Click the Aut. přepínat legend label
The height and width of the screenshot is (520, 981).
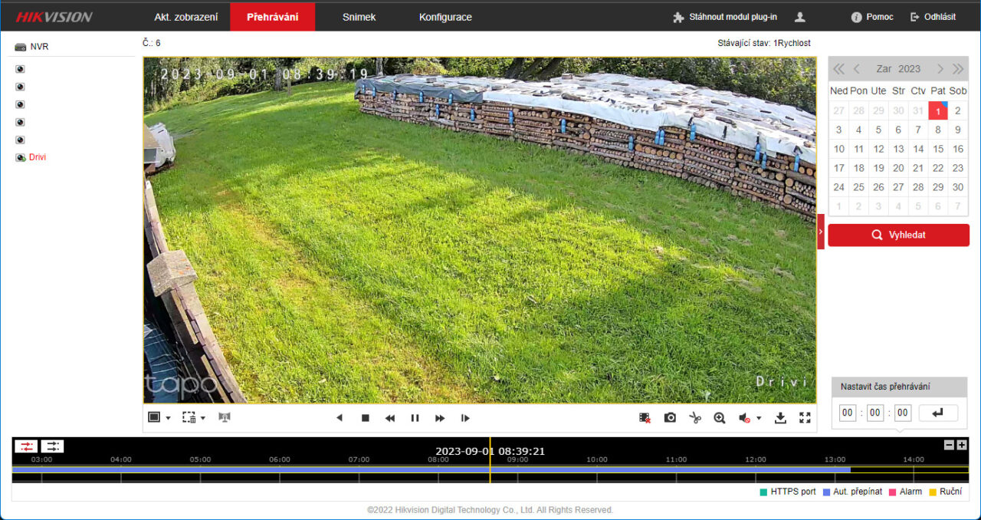pyautogui.click(x=858, y=492)
